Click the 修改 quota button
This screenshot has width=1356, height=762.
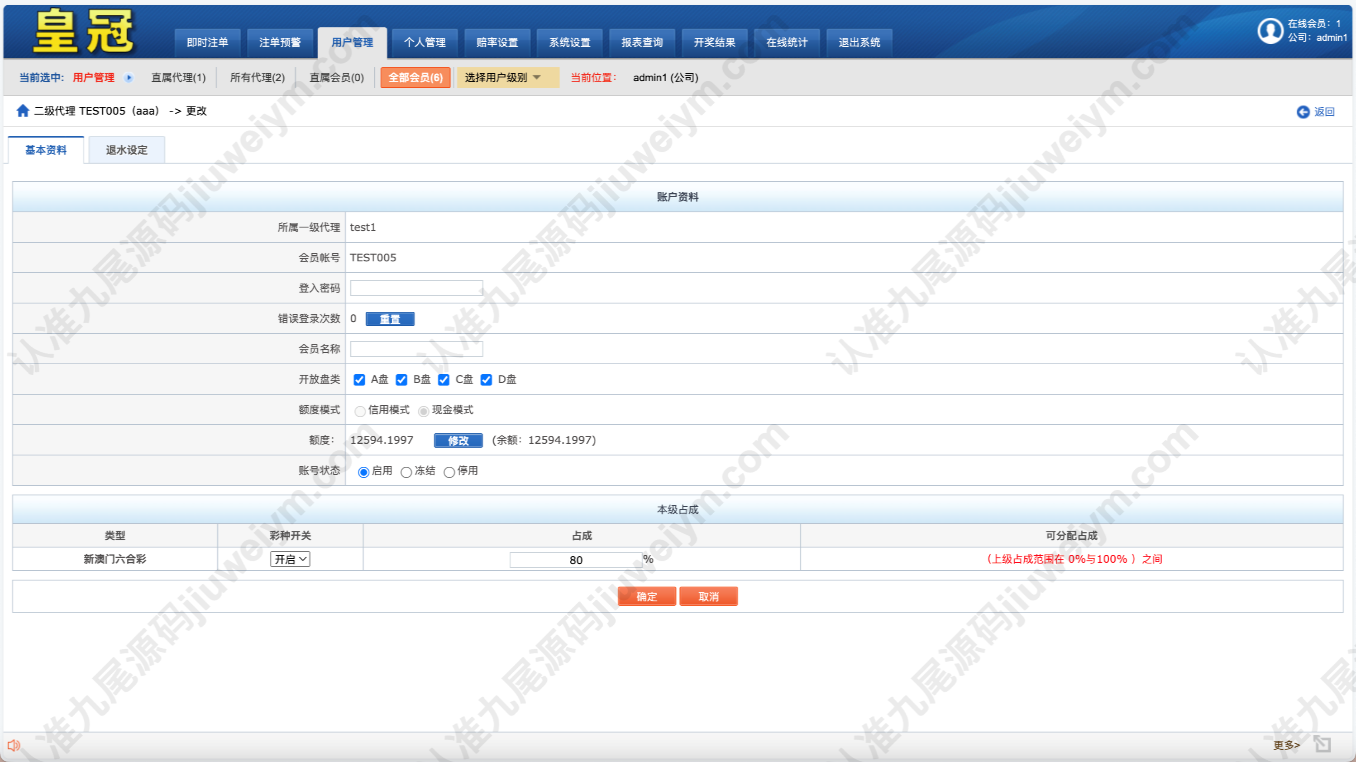click(458, 441)
